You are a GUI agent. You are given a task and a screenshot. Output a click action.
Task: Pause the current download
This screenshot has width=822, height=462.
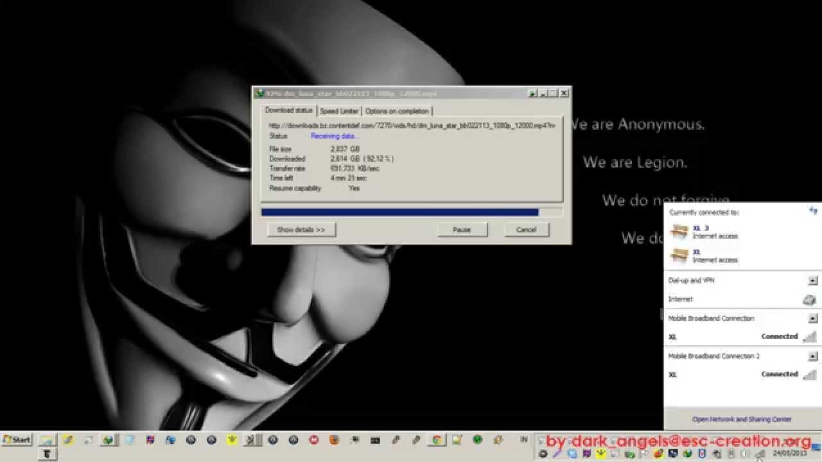462,230
